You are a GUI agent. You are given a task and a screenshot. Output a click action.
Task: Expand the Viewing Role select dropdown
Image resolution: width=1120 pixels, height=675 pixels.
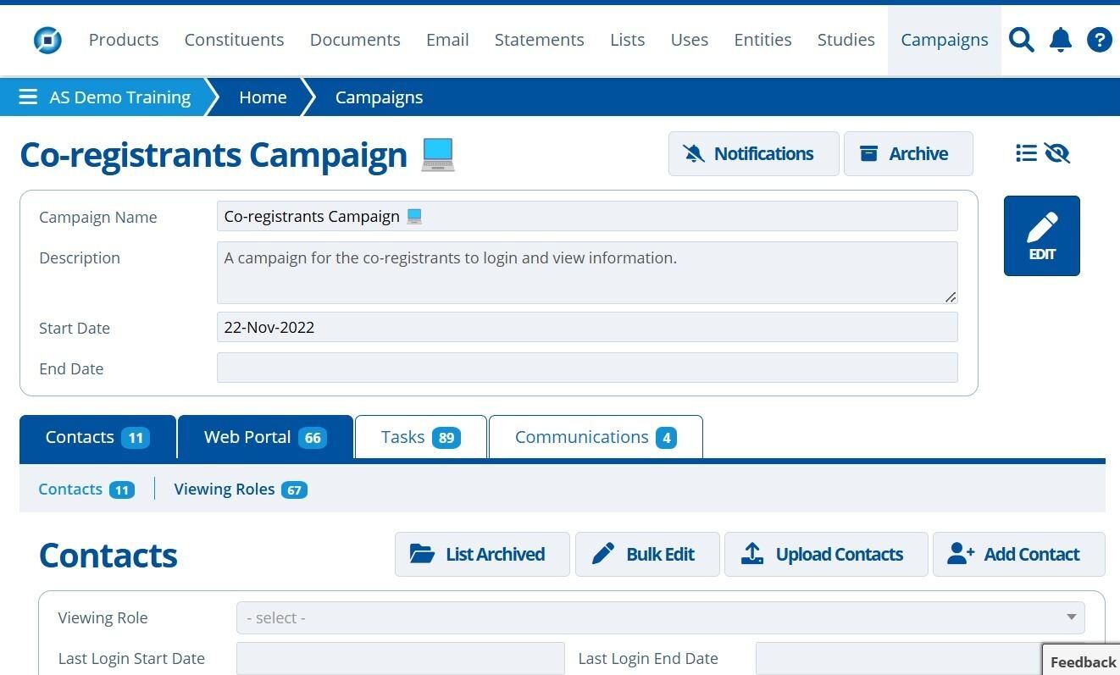click(x=660, y=617)
